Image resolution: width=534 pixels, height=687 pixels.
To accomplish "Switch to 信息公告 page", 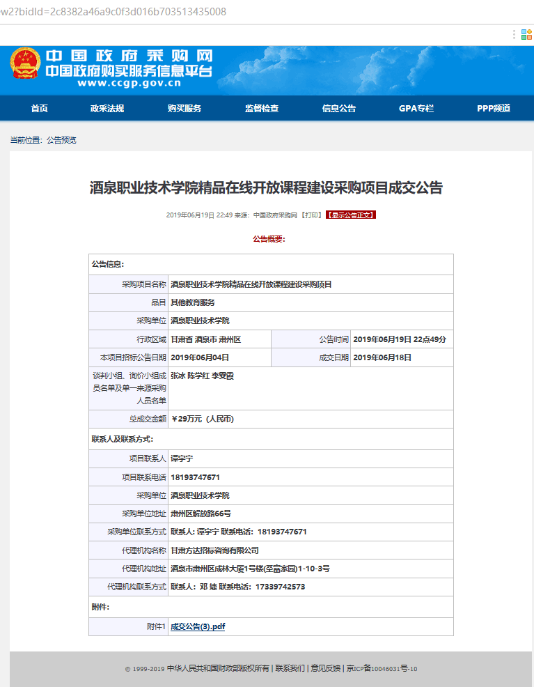I will 339,109.
